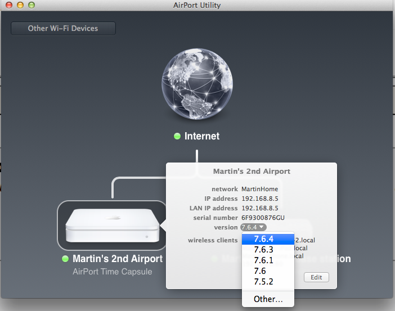Select version 7.6.1 in the menu

268,260
